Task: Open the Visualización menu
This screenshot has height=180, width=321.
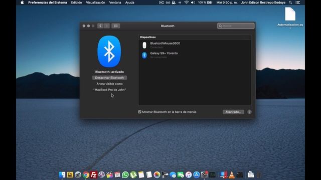Action: [95, 2]
